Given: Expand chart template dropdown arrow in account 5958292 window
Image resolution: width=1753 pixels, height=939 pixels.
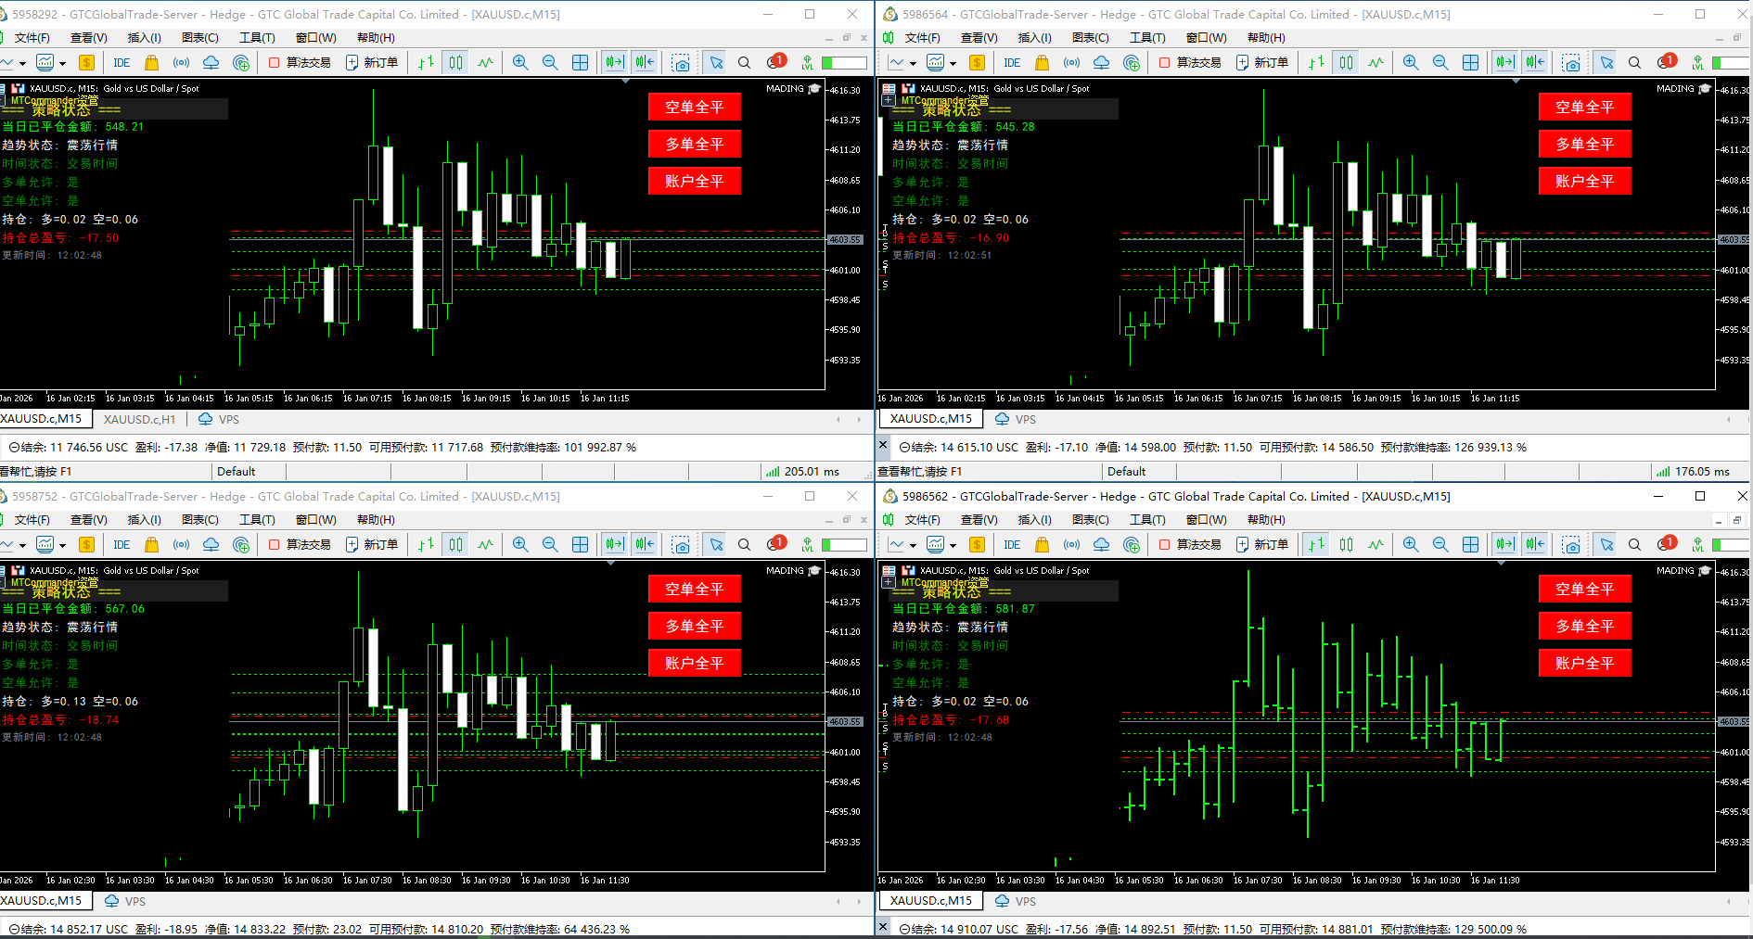Looking at the screenshot, I should click(x=63, y=64).
